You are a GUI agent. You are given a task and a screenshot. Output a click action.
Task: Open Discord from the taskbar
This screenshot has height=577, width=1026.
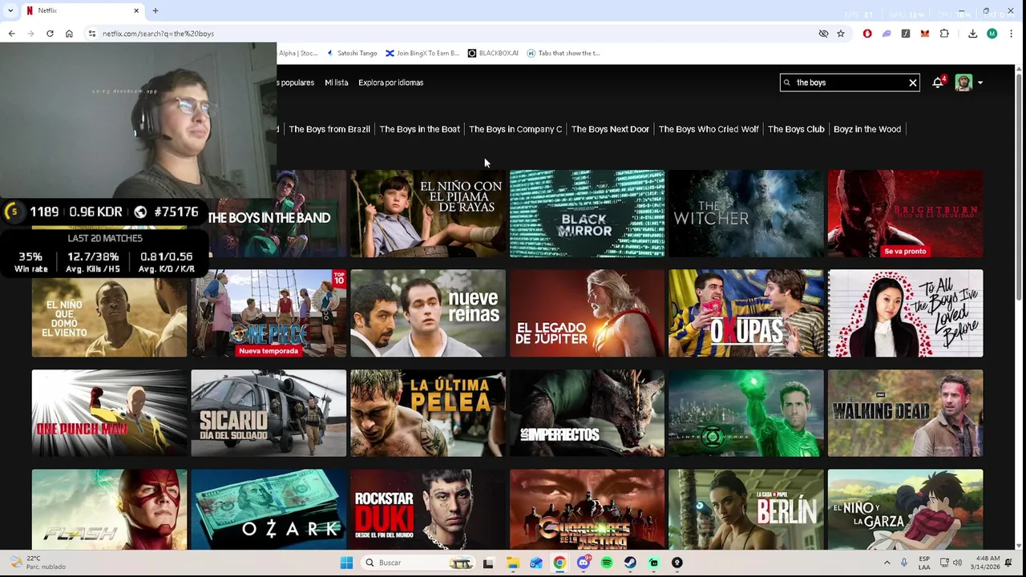[x=583, y=563]
